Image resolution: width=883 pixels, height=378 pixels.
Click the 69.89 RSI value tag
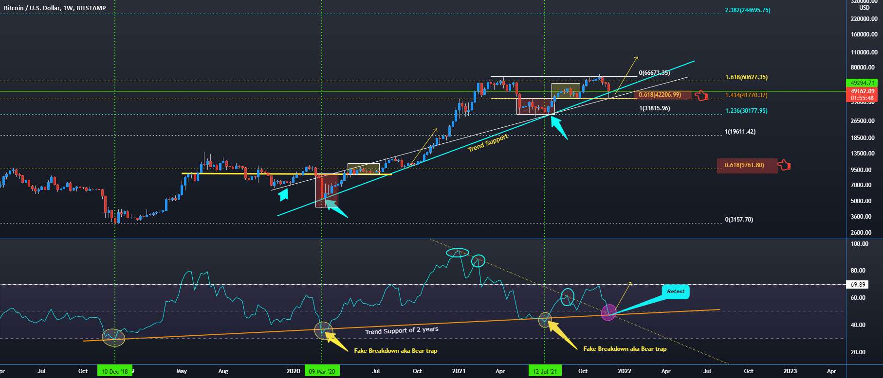tap(858, 285)
